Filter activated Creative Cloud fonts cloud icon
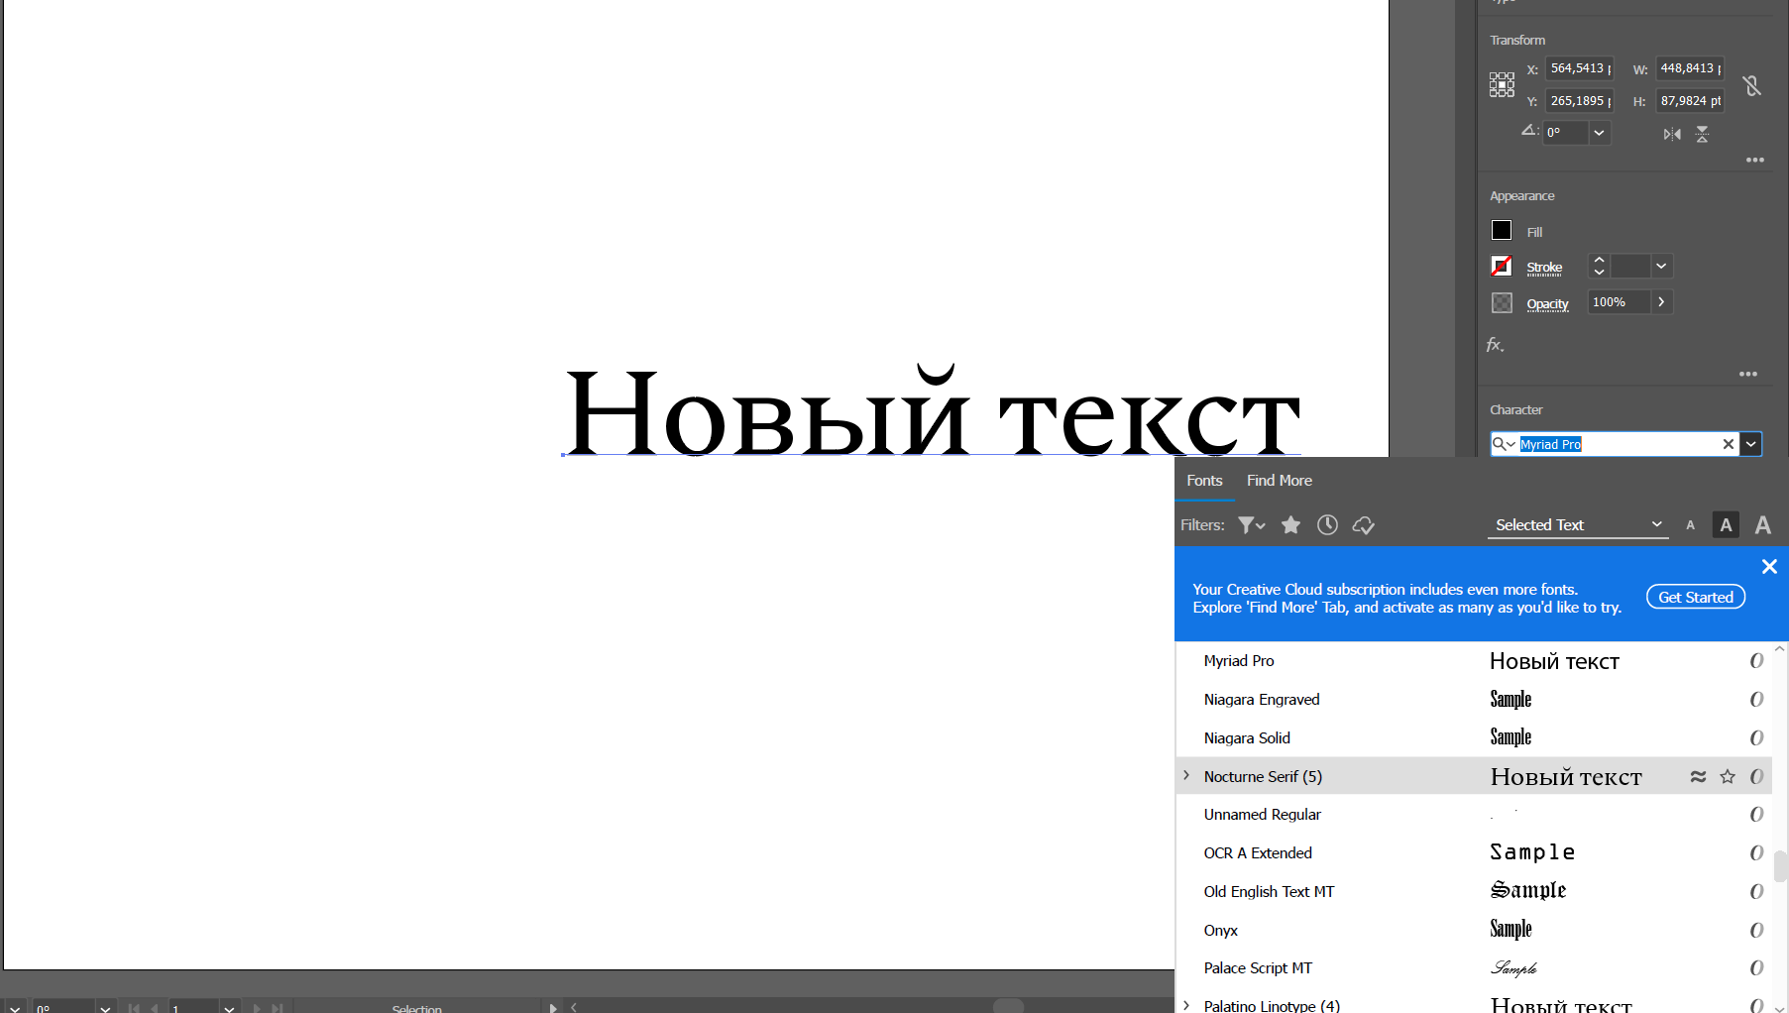The image size is (1789, 1013). pyautogui.click(x=1364, y=524)
